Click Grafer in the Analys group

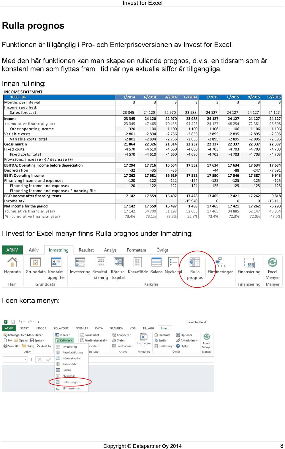coord(118,341)
